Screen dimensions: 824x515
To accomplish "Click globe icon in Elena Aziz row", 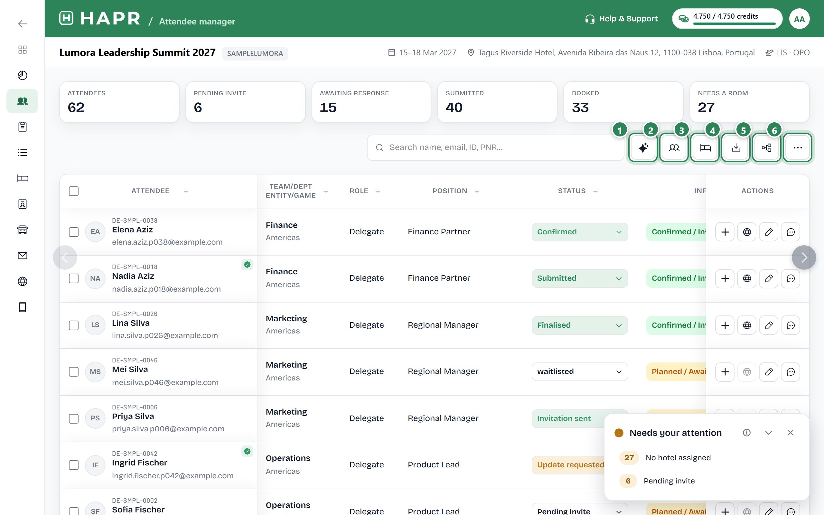I will [x=747, y=232].
